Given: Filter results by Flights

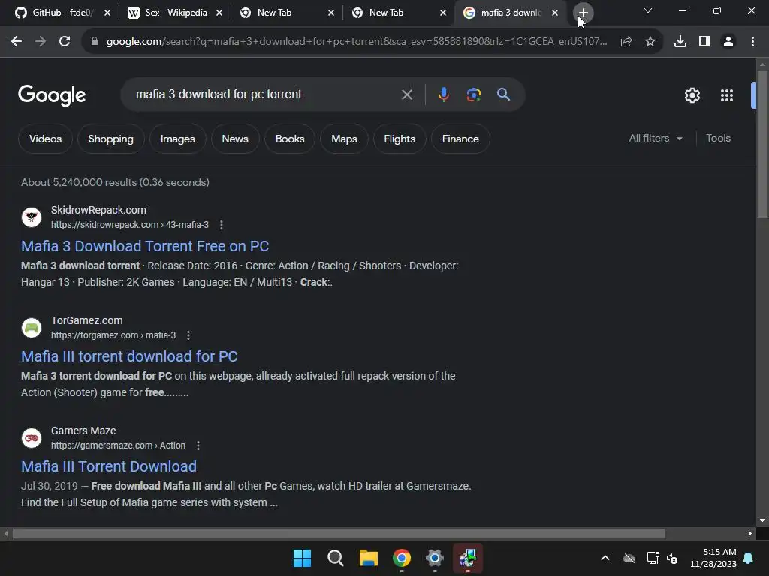Looking at the screenshot, I should [x=400, y=139].
